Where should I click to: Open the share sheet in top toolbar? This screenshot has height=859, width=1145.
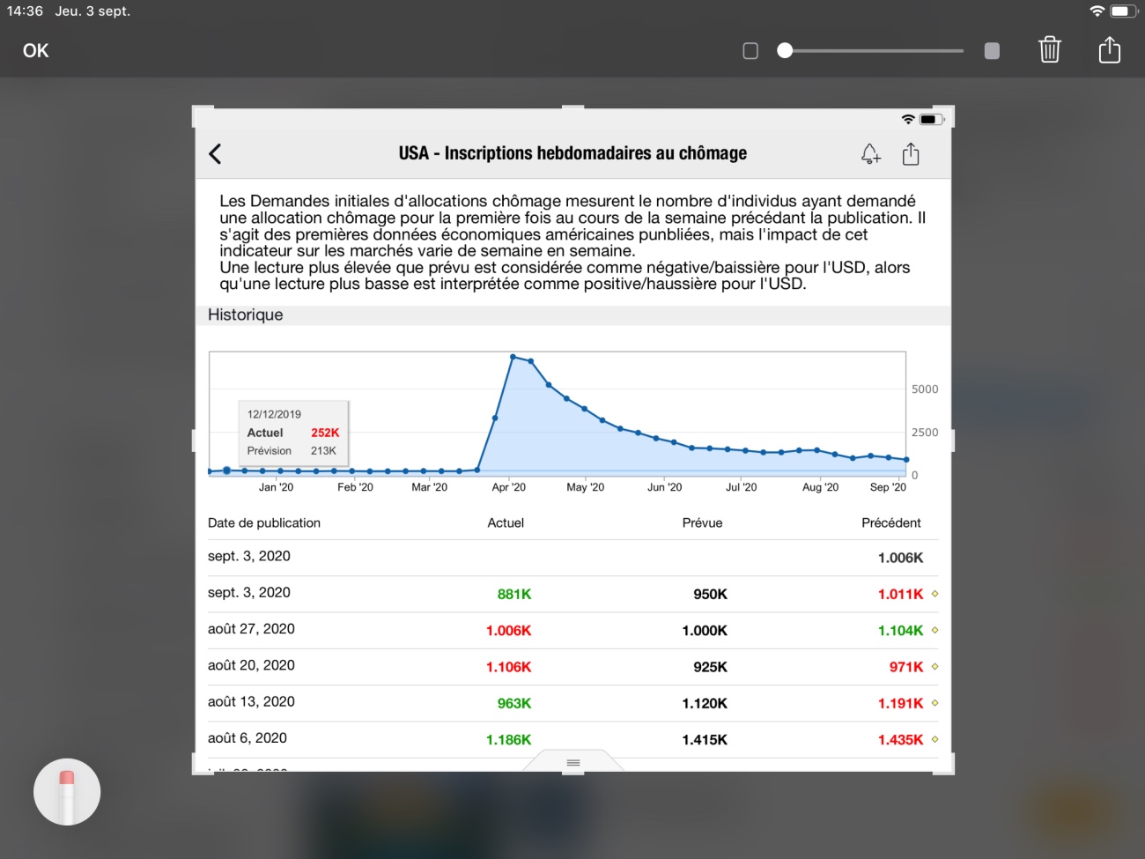click(1109, 50)
